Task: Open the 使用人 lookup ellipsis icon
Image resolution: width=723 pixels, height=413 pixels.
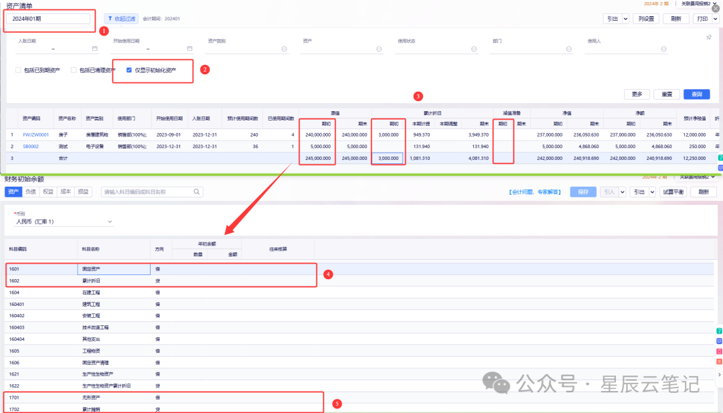Action: [x=663, y=49]
